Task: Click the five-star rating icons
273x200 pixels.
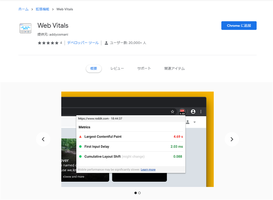Action: point(48,43)
